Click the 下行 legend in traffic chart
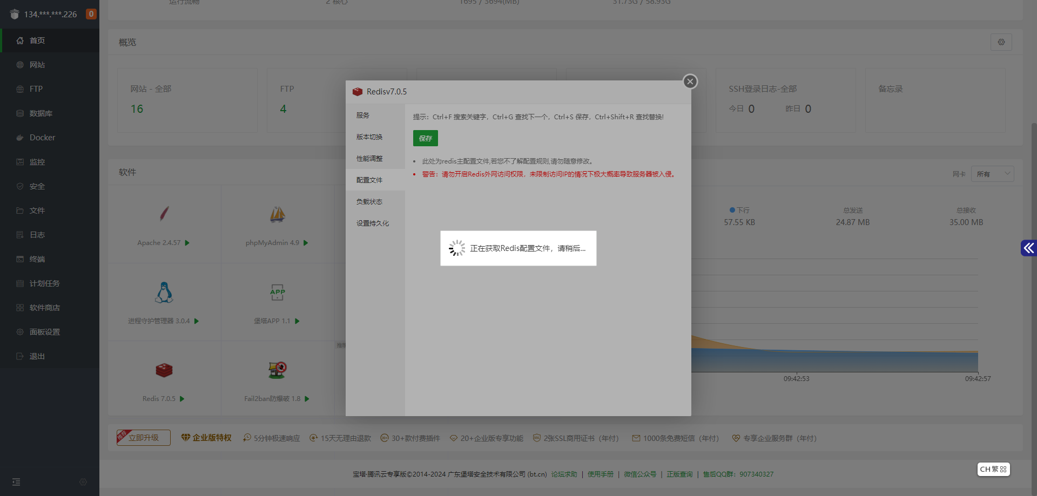This screenshot has width=1037, height=496. (739, 210)
